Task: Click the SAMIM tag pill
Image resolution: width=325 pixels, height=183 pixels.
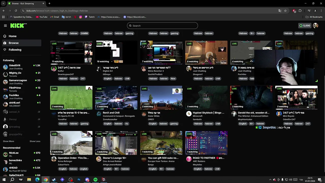Action: [84, 33]
